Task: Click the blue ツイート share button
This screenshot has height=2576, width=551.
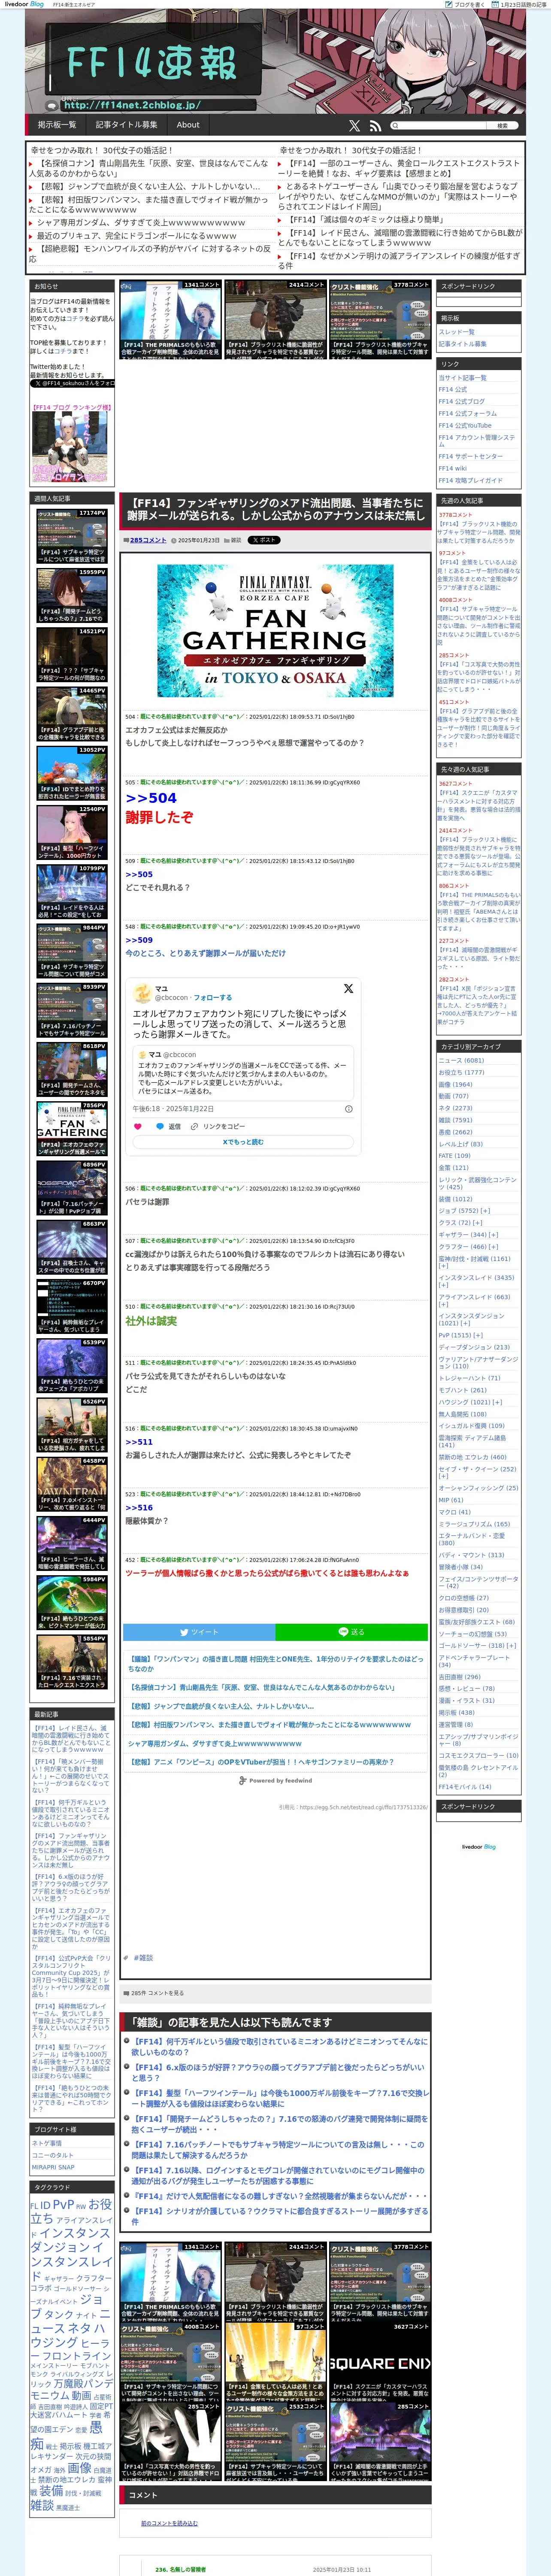Action: (199, 1632)
